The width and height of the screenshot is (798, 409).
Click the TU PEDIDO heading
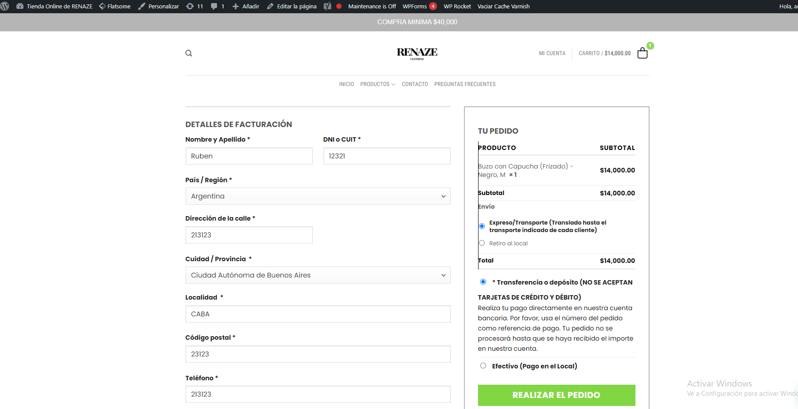(498, 131)
